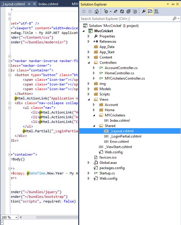This screenshot has width=181, height=225.
Task: Click the Back navigation icon in Solution Explorer
Action: (x=84, y=11)
